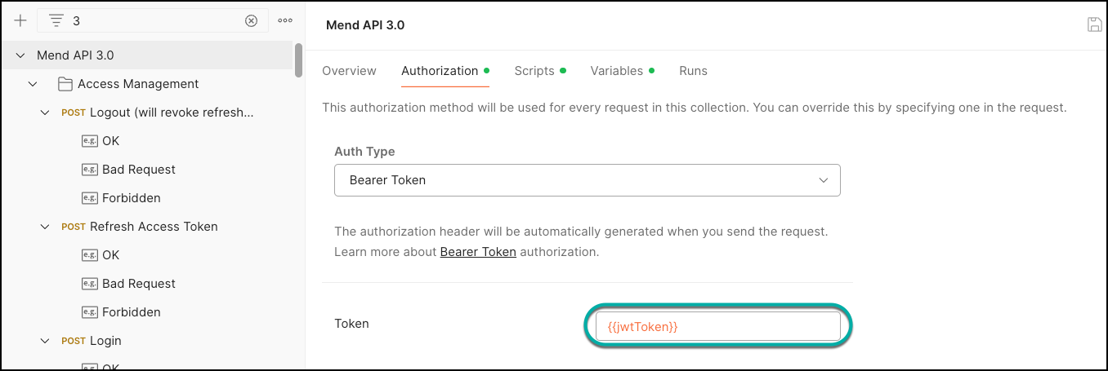Image resolution: width=1108 pixels, height=371 pixels.
Task: Follow the Bearer Token documentation link
Action: point(478,252)
